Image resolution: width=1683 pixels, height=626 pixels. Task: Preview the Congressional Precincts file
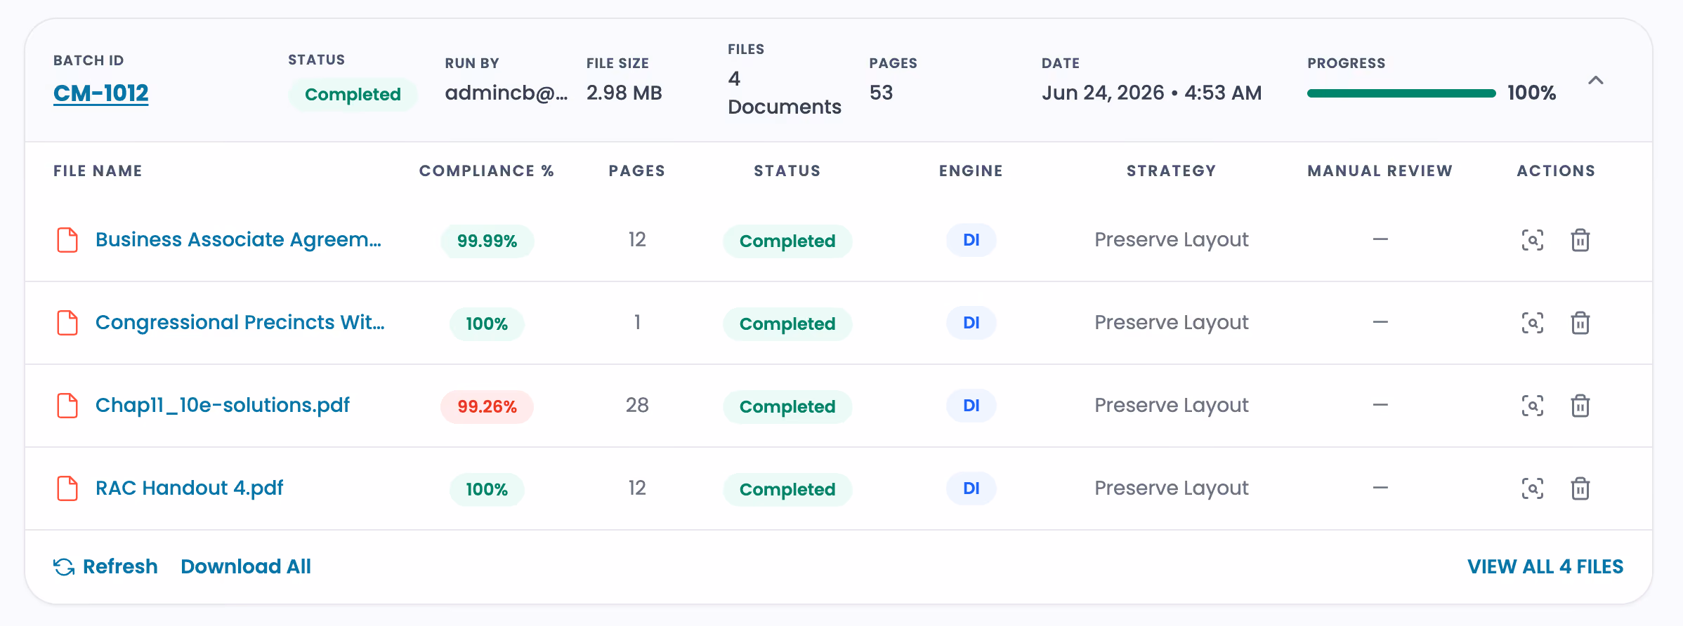tap(1532, 323)
